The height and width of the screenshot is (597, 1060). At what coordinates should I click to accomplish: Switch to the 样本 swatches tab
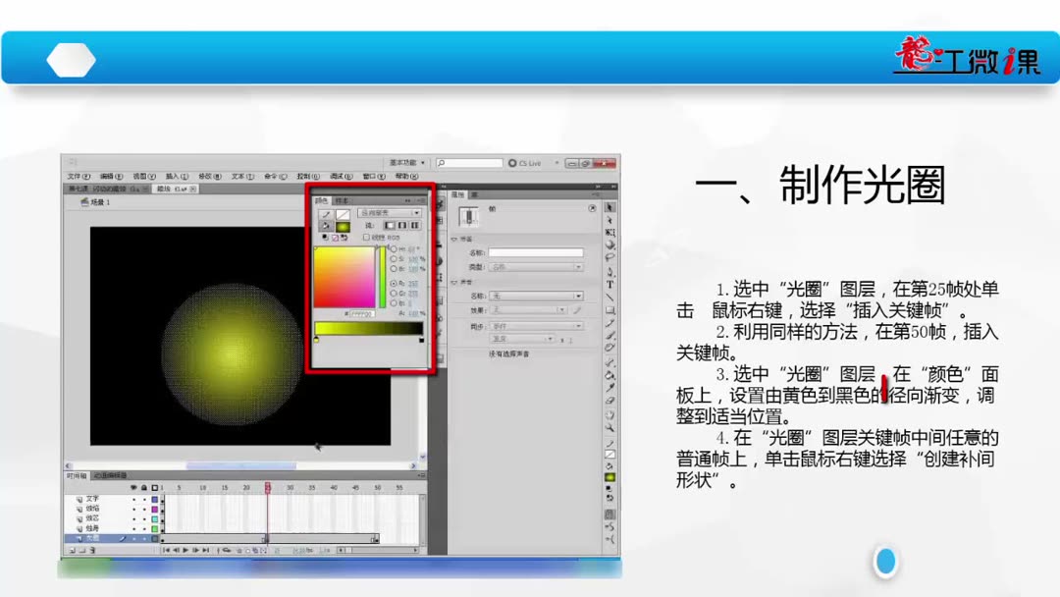[x=343, y=201]
